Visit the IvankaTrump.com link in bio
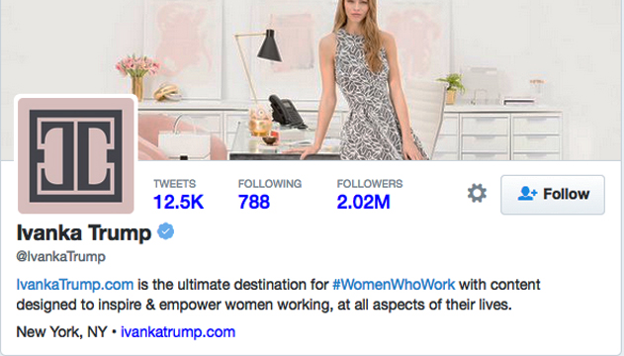The height and width of the screenshot is (356, 624). (75, 285)
